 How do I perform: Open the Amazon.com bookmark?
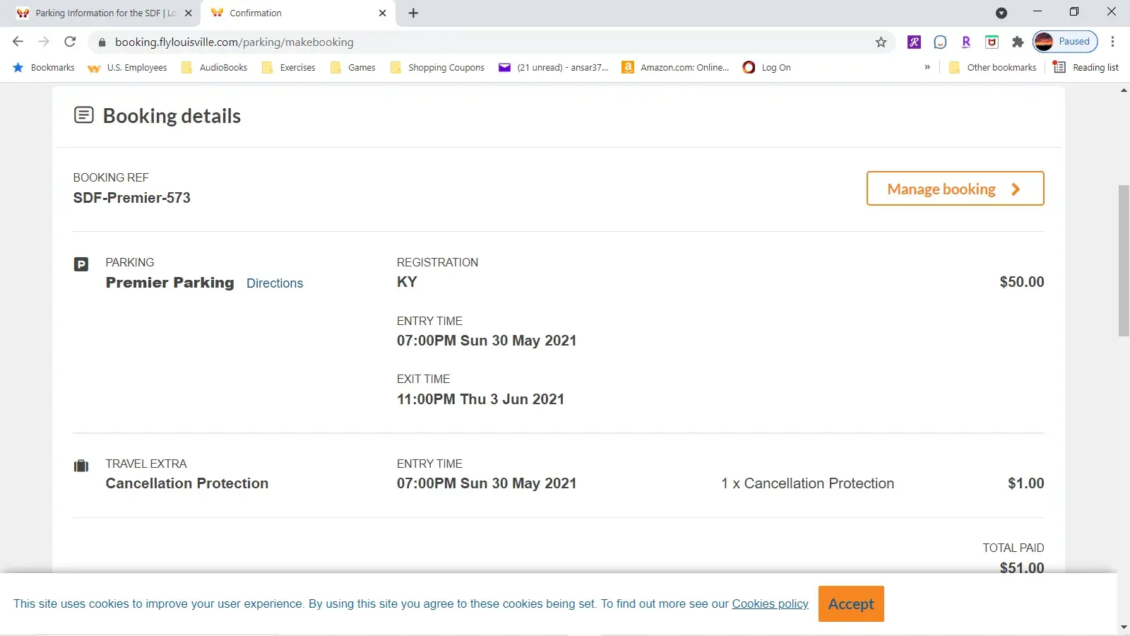click(x=675, y=67)
